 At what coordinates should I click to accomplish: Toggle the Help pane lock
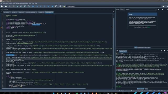point(162,10)
